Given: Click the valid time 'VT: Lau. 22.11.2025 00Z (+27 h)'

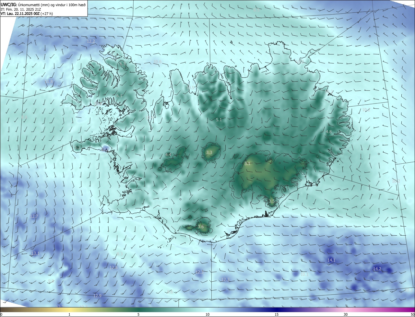Looking at the screenshot, I should pyautogui.click(x=27, y=14).
